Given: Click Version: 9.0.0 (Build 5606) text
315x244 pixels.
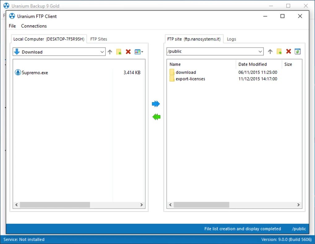Looking at the screenshot, I should pos(286,239).
